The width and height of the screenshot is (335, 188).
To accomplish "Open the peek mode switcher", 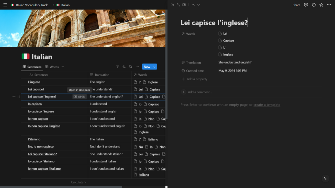I will (x=184, y=5).
